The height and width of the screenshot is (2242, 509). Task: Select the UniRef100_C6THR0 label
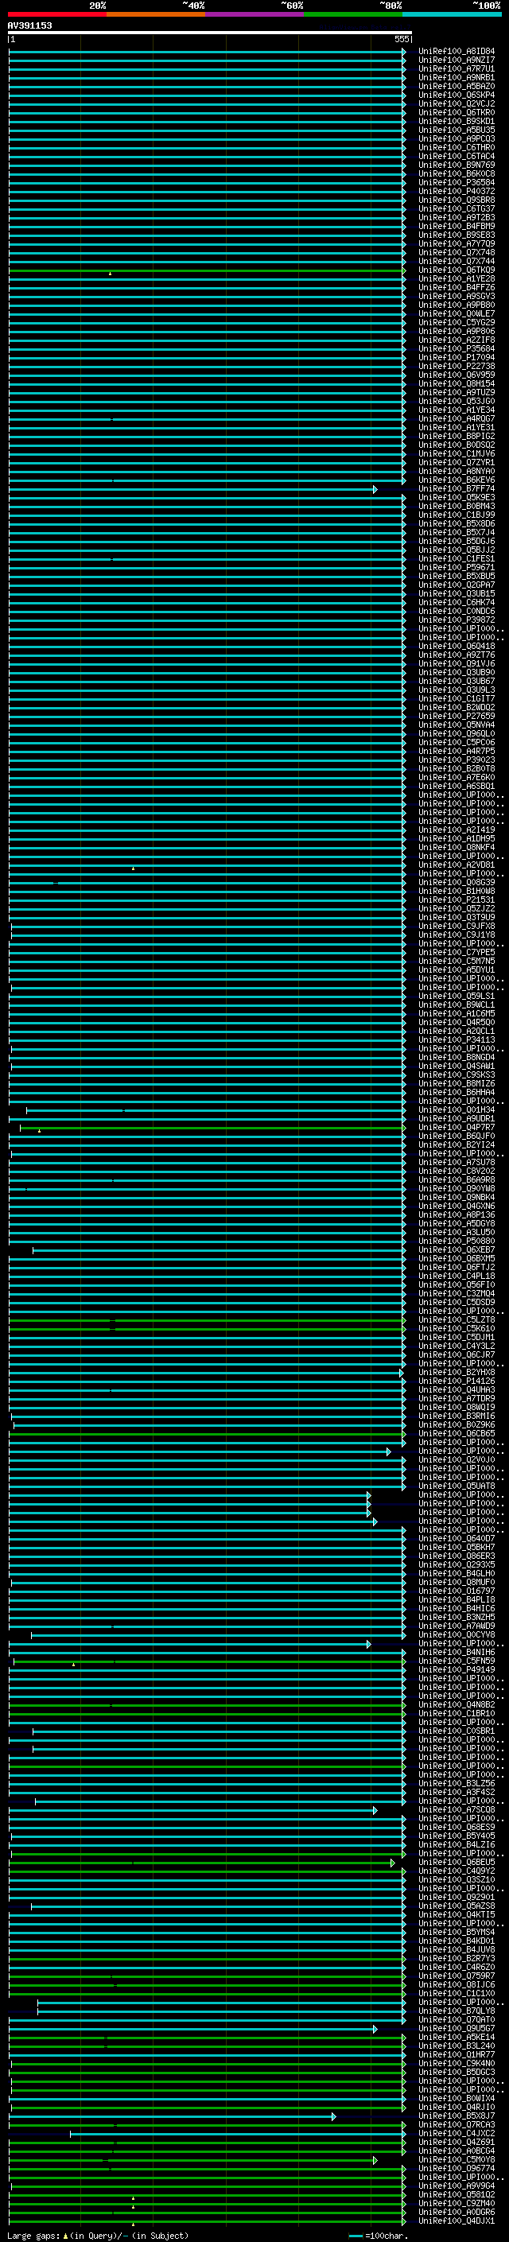point(456,147)
